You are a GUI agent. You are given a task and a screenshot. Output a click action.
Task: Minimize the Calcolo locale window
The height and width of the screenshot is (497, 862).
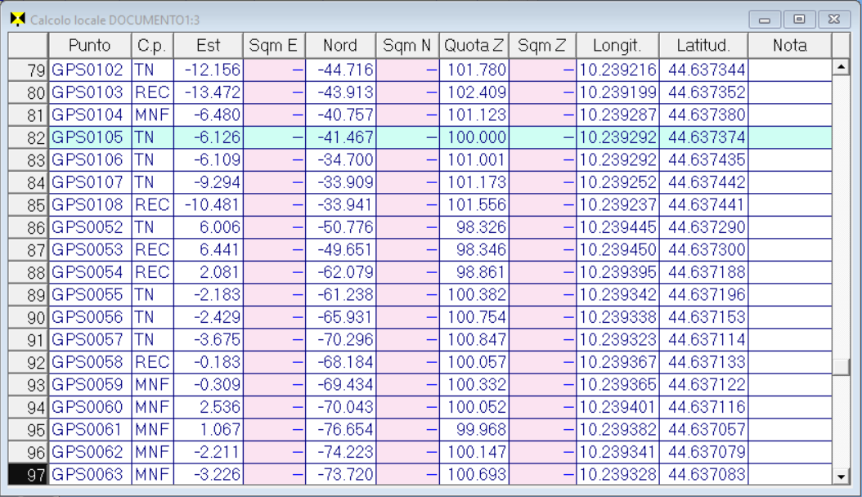(x=765, y=19)
